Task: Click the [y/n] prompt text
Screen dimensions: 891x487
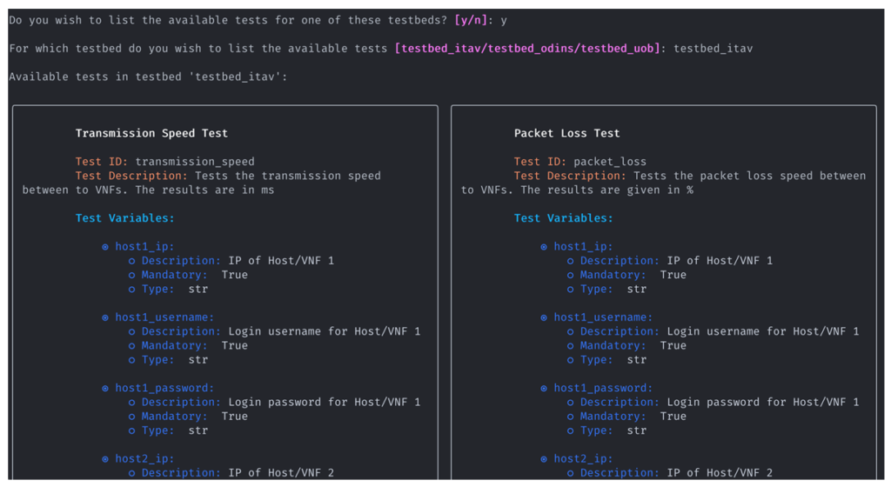Action: 471,20
